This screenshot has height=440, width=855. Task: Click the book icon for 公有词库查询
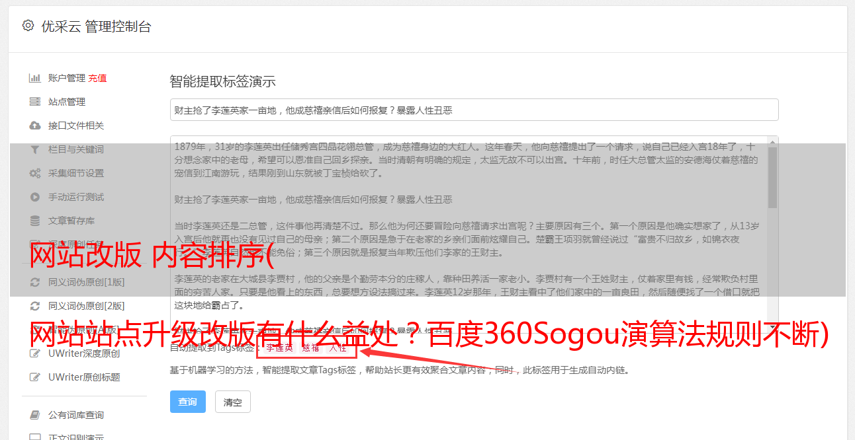(x=35, y=415)
